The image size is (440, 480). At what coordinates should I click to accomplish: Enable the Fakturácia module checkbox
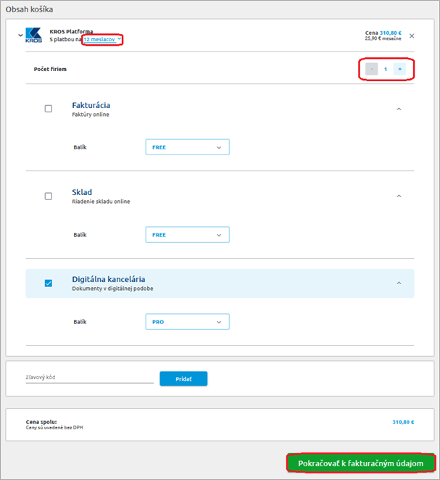tap(49, 109)
